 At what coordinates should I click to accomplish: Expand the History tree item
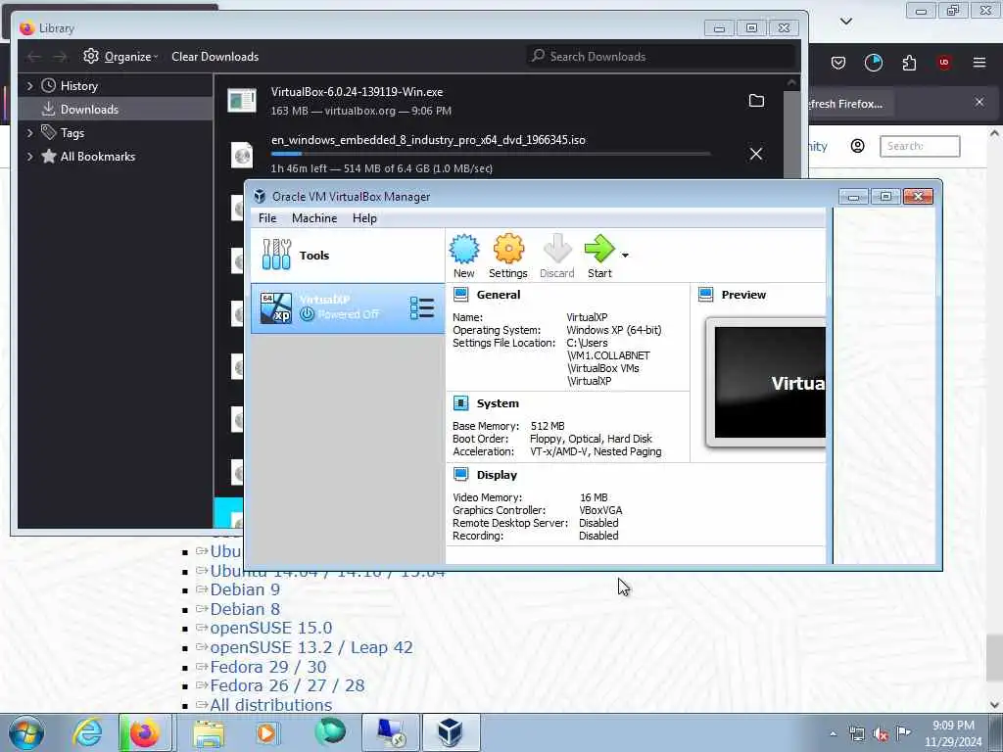[x=29, y=86]
